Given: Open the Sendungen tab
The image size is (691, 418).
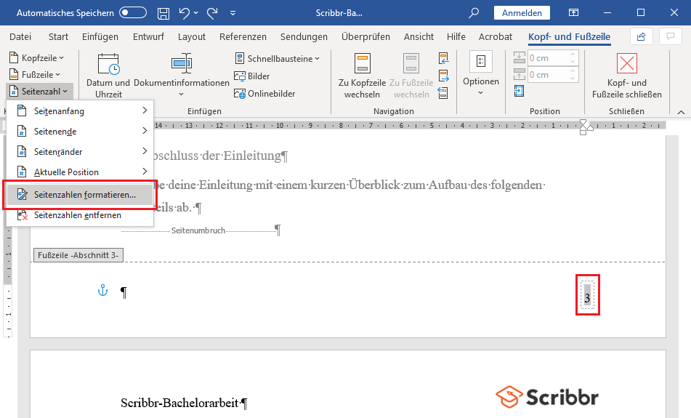Looking at the screenshot, I should click(304, 36).
